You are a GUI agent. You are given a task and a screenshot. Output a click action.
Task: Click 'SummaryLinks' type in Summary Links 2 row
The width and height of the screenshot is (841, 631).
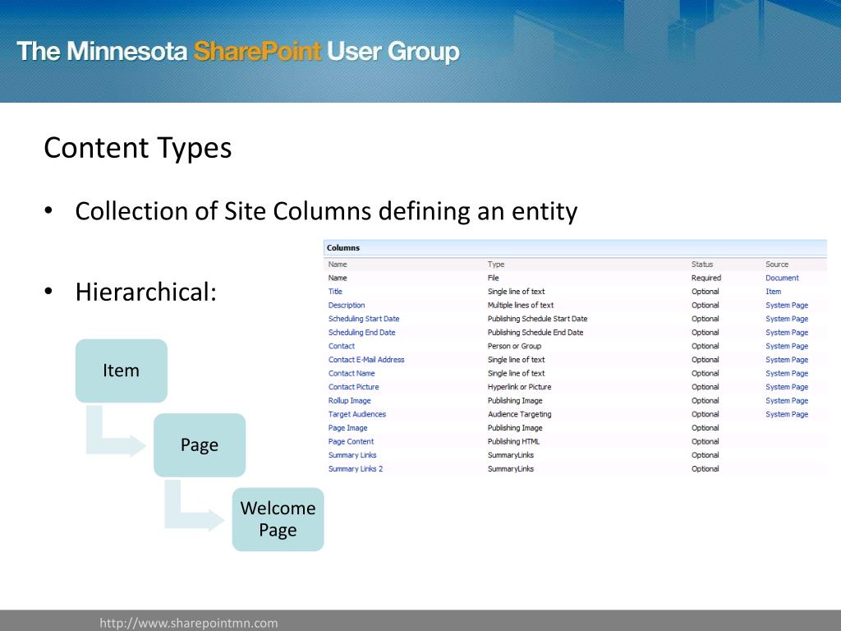[x=511, y=469]
